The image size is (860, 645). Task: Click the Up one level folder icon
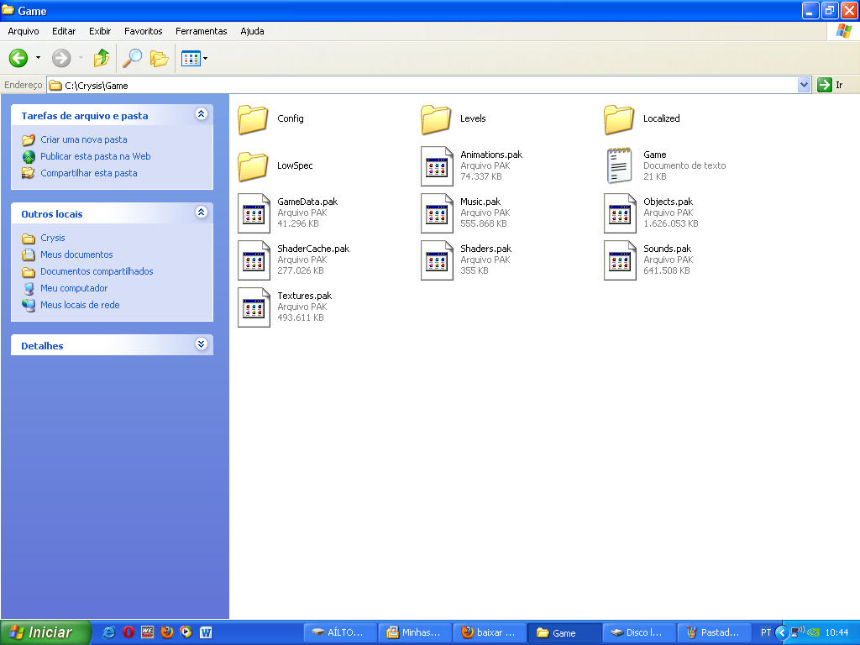click(102, 58)
